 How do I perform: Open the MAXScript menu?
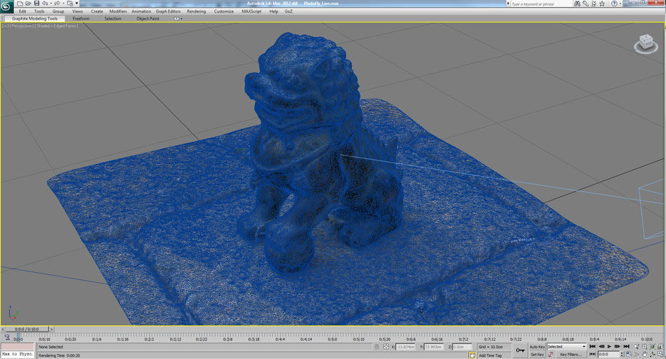tap(252, 11)
